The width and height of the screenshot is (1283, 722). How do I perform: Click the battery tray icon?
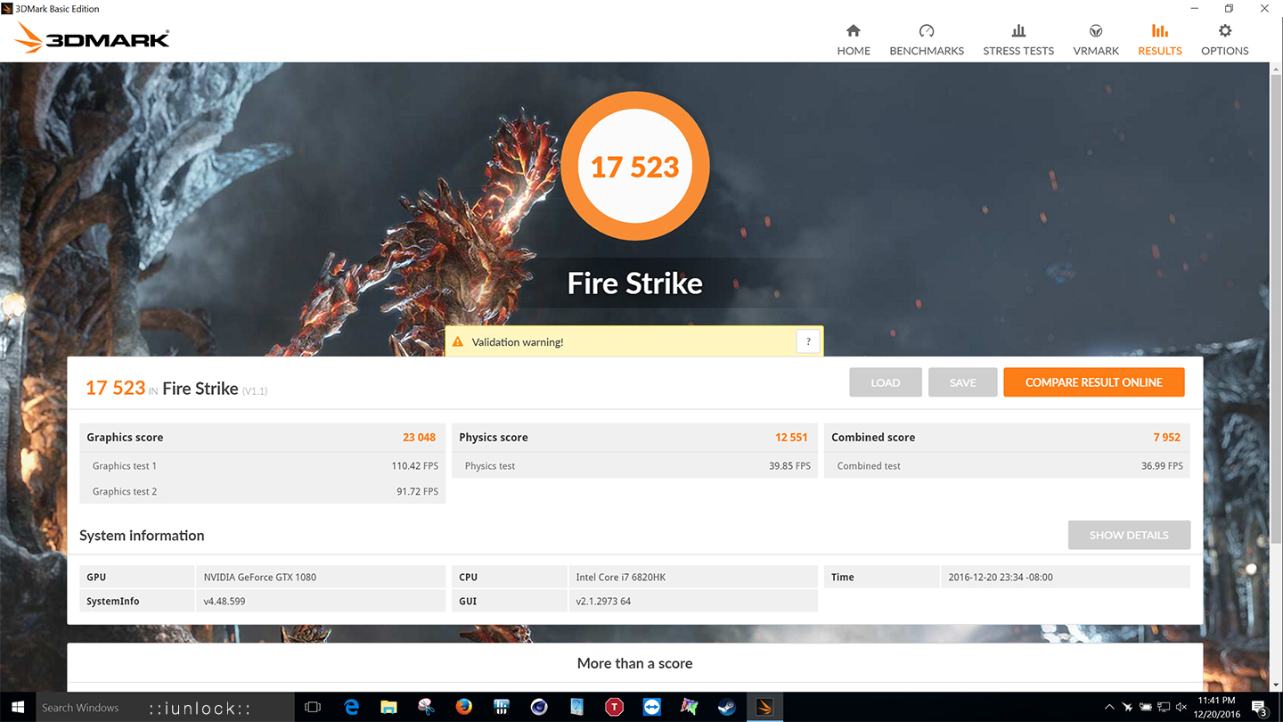tap(1146, 708)
